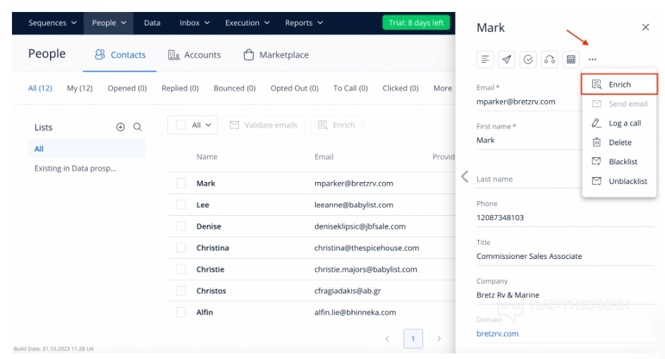Search lists with magnifier icon

(x=138, y=127)
